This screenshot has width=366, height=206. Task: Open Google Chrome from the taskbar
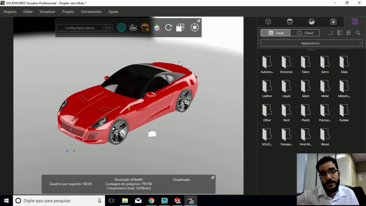tap(151, 201)
